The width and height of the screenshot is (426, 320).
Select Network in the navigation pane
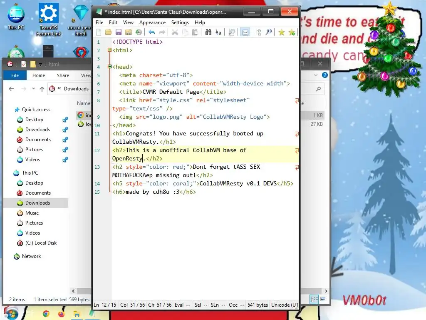click(31, 256)
